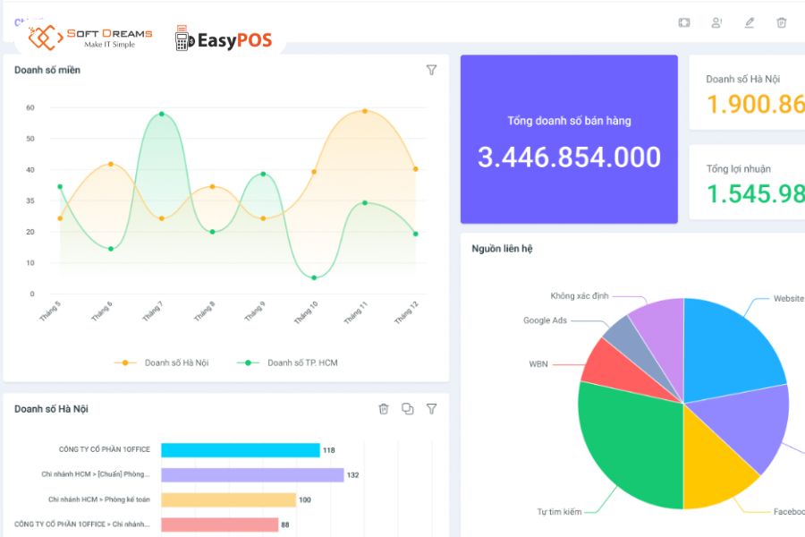Screen dimensions: 805x537
Task: Open the filter icon on Doanh số Hà Nội panel
Action: (432, 408)
